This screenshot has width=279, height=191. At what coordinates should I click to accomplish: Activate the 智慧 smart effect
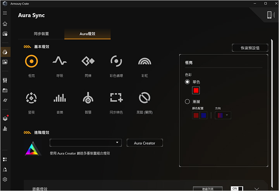pyautogui.click(x=88, y=98)
